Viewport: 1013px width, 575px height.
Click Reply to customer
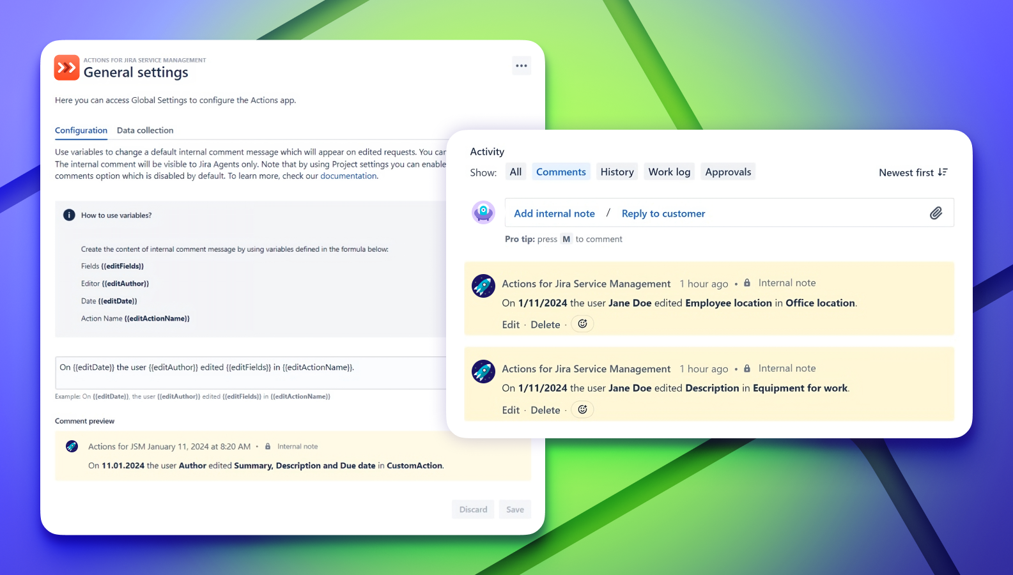click(663, 213)
